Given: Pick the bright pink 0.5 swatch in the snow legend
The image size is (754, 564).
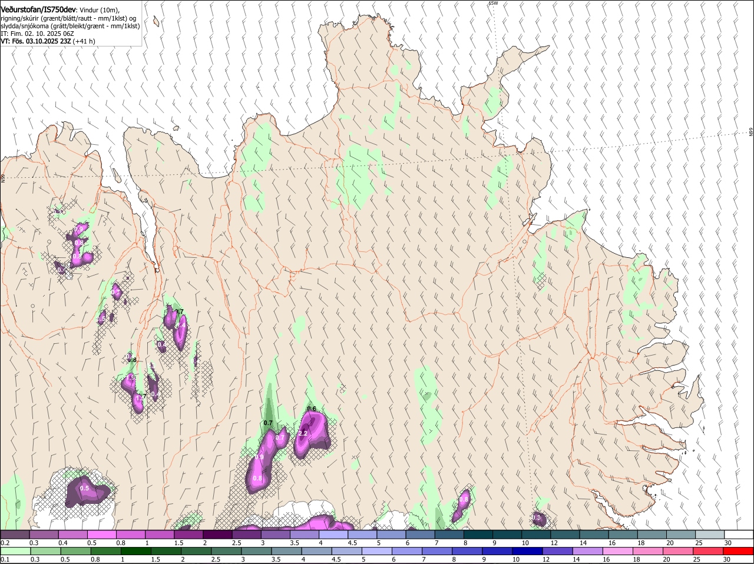Looking at the screenshot, I should [x=102, y=534].
